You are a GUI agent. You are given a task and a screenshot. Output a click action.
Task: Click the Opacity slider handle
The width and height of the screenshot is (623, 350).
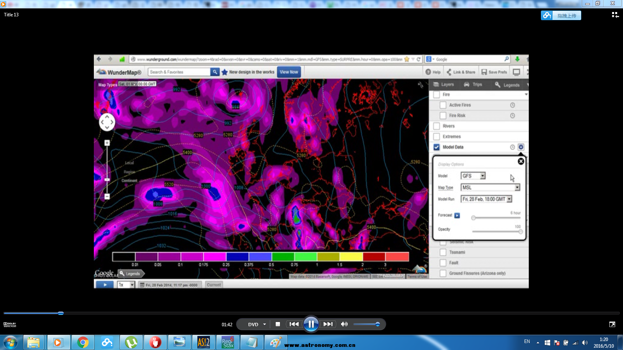521,232
